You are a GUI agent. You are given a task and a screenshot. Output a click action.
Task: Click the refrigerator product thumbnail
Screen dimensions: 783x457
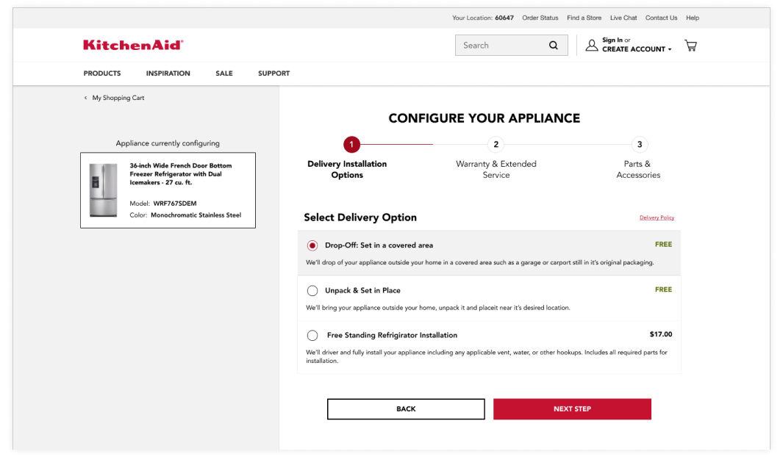(x=104, y=190)
